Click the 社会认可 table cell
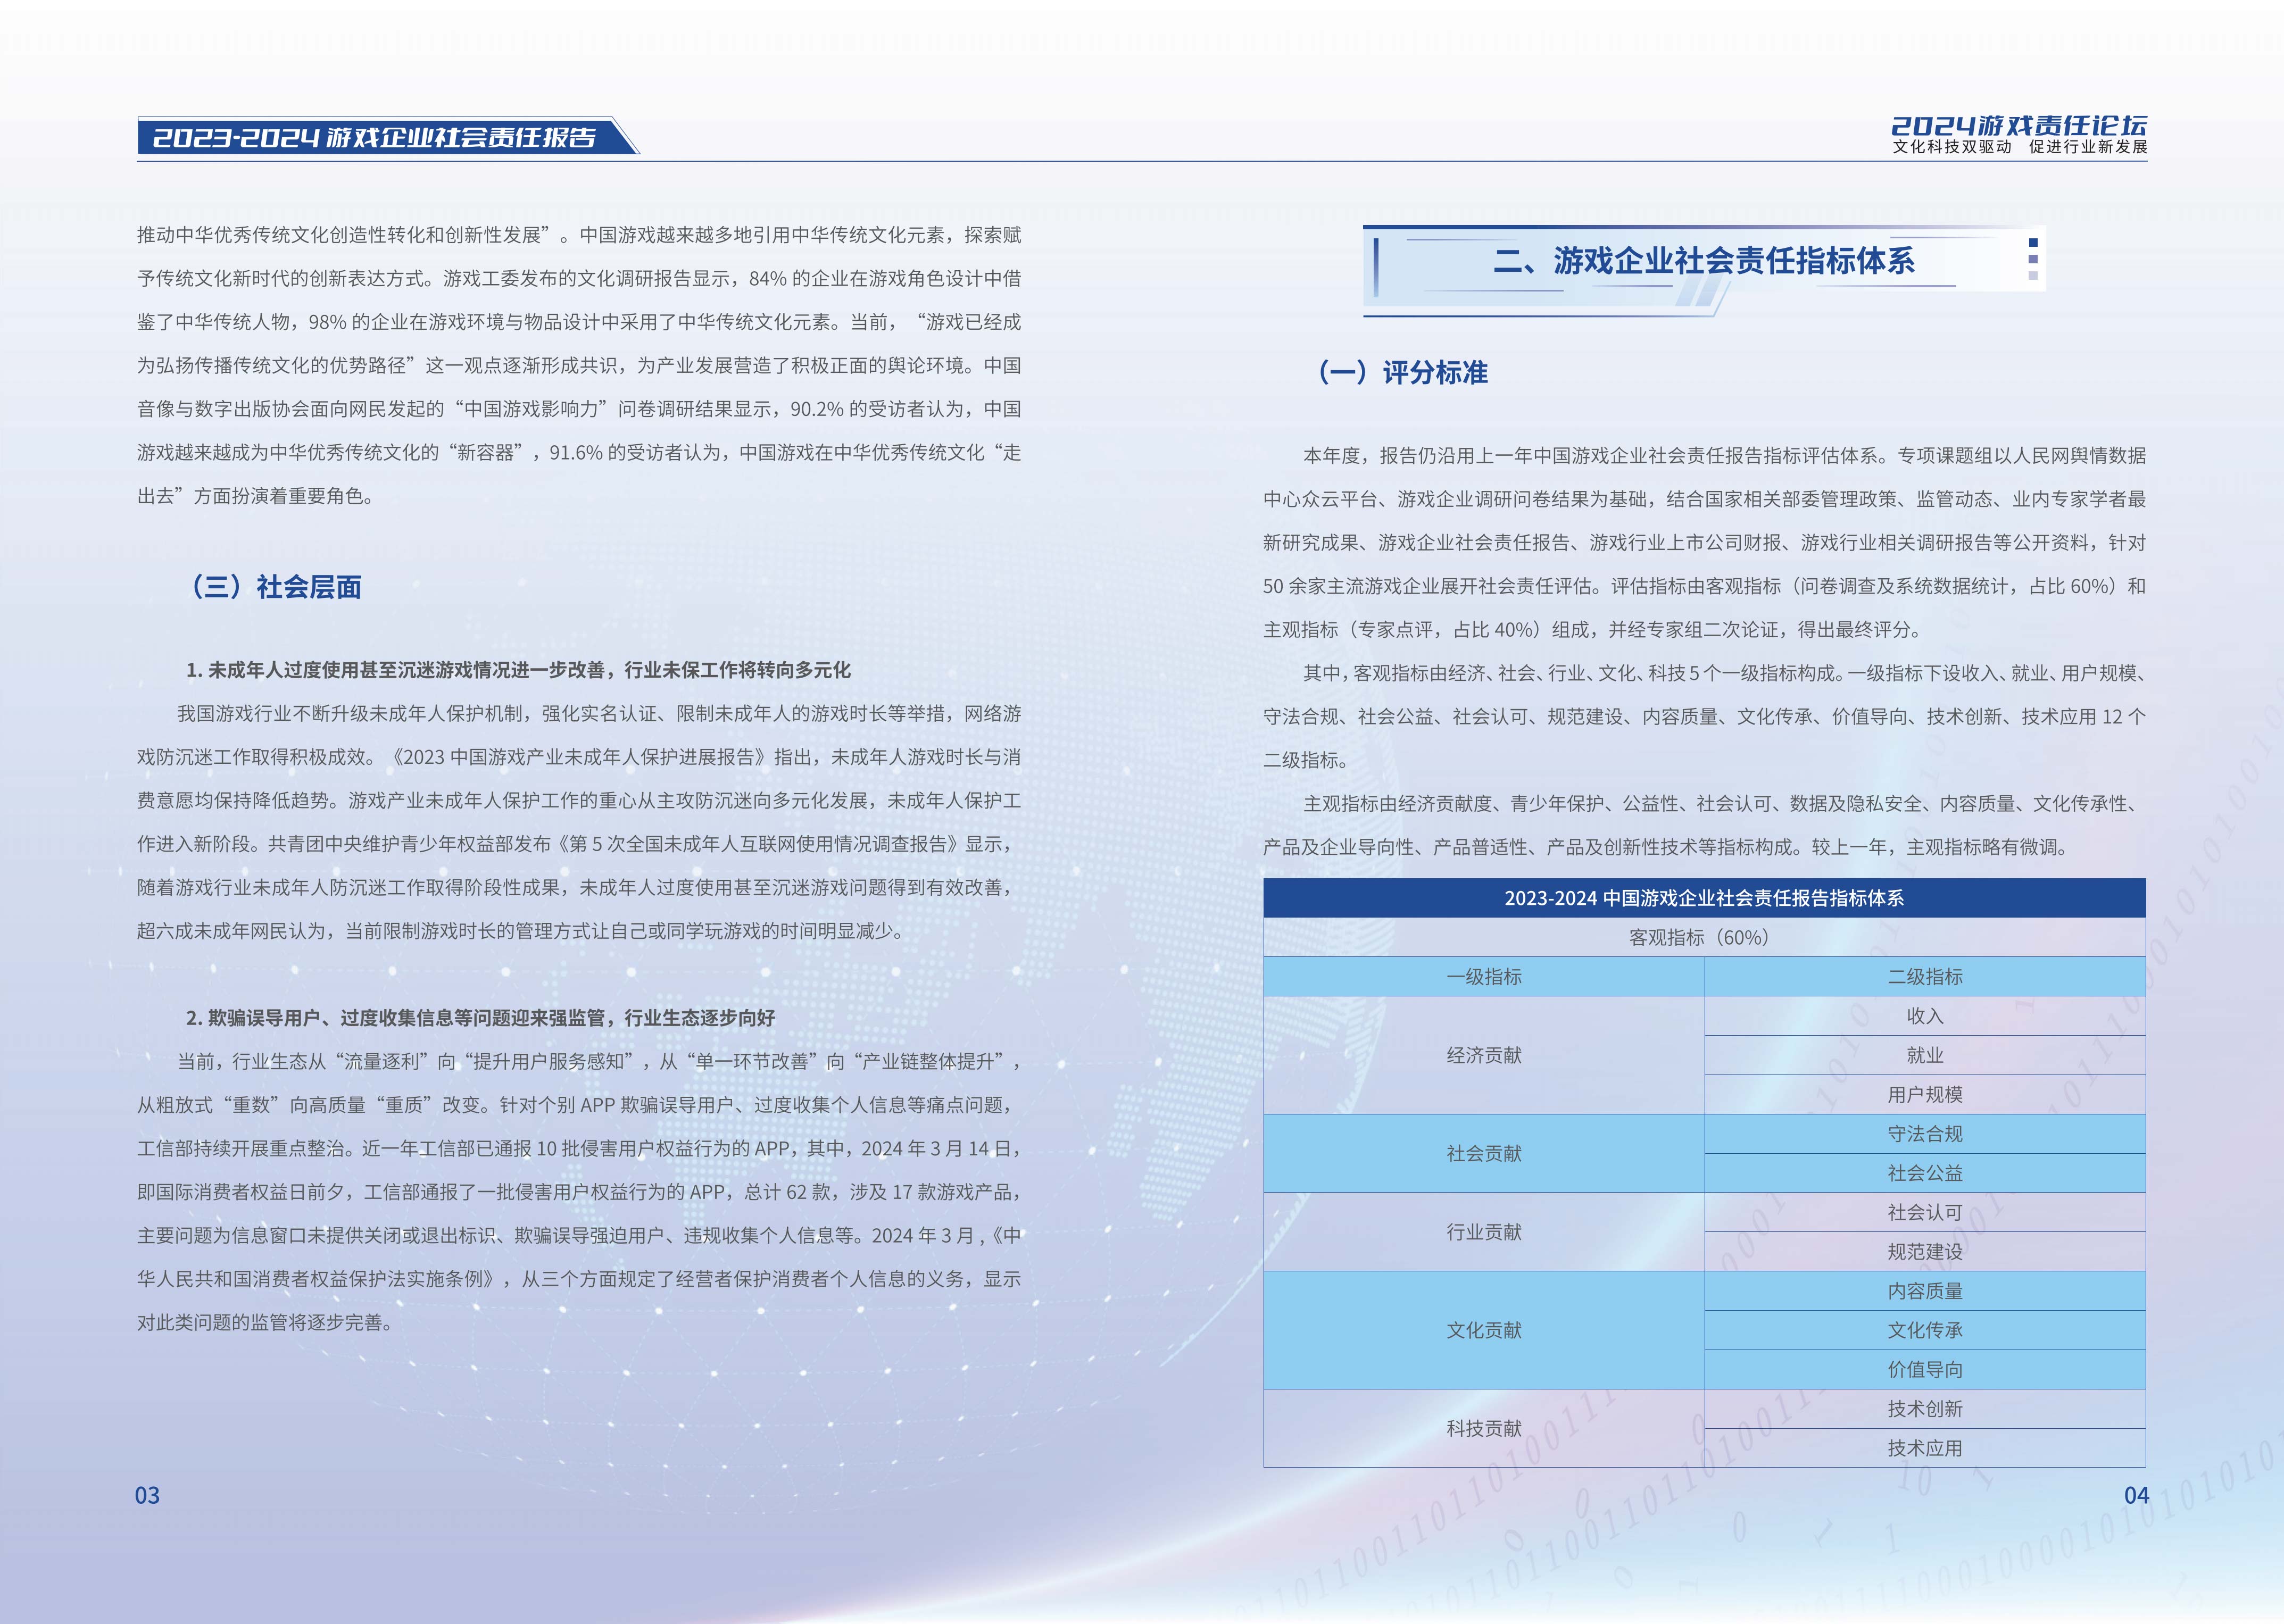This screenshot has height=1624, width=2284. pos(1925,1212)
